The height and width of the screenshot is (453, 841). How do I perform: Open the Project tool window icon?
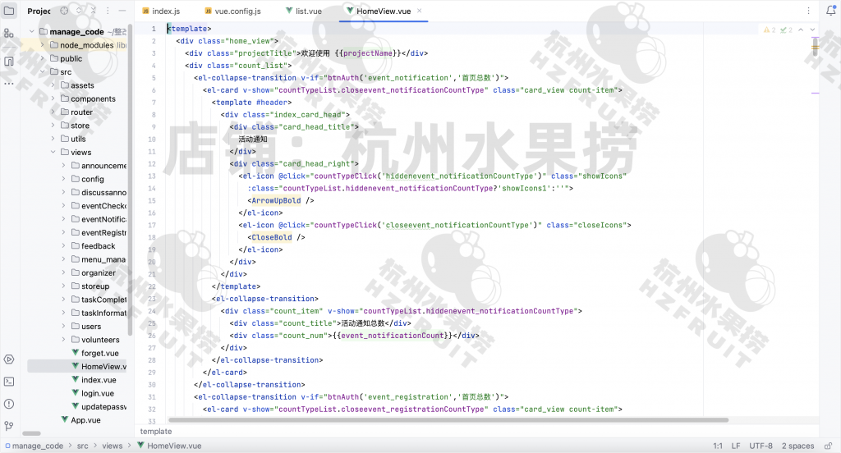pos(9,10)
